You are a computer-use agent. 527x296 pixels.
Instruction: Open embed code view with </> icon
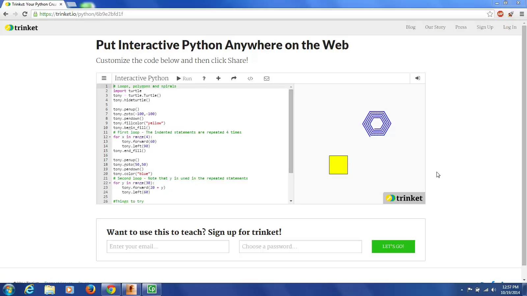(250, 79)
